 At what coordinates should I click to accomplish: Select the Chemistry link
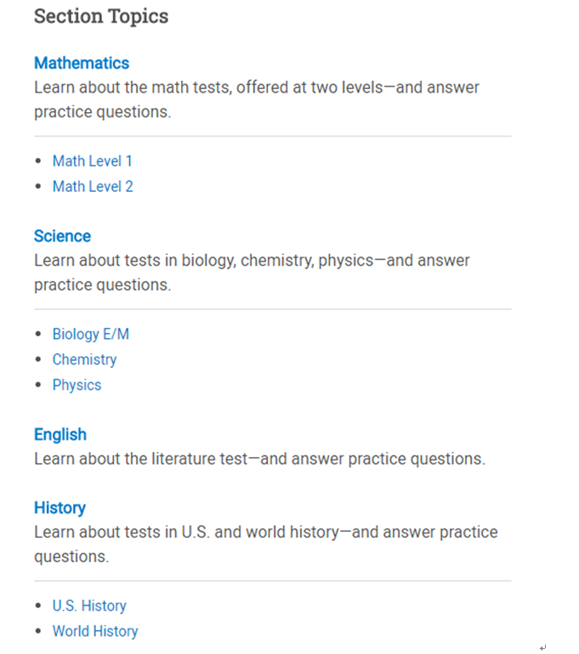pyautogui.click(x=84, y=359)
